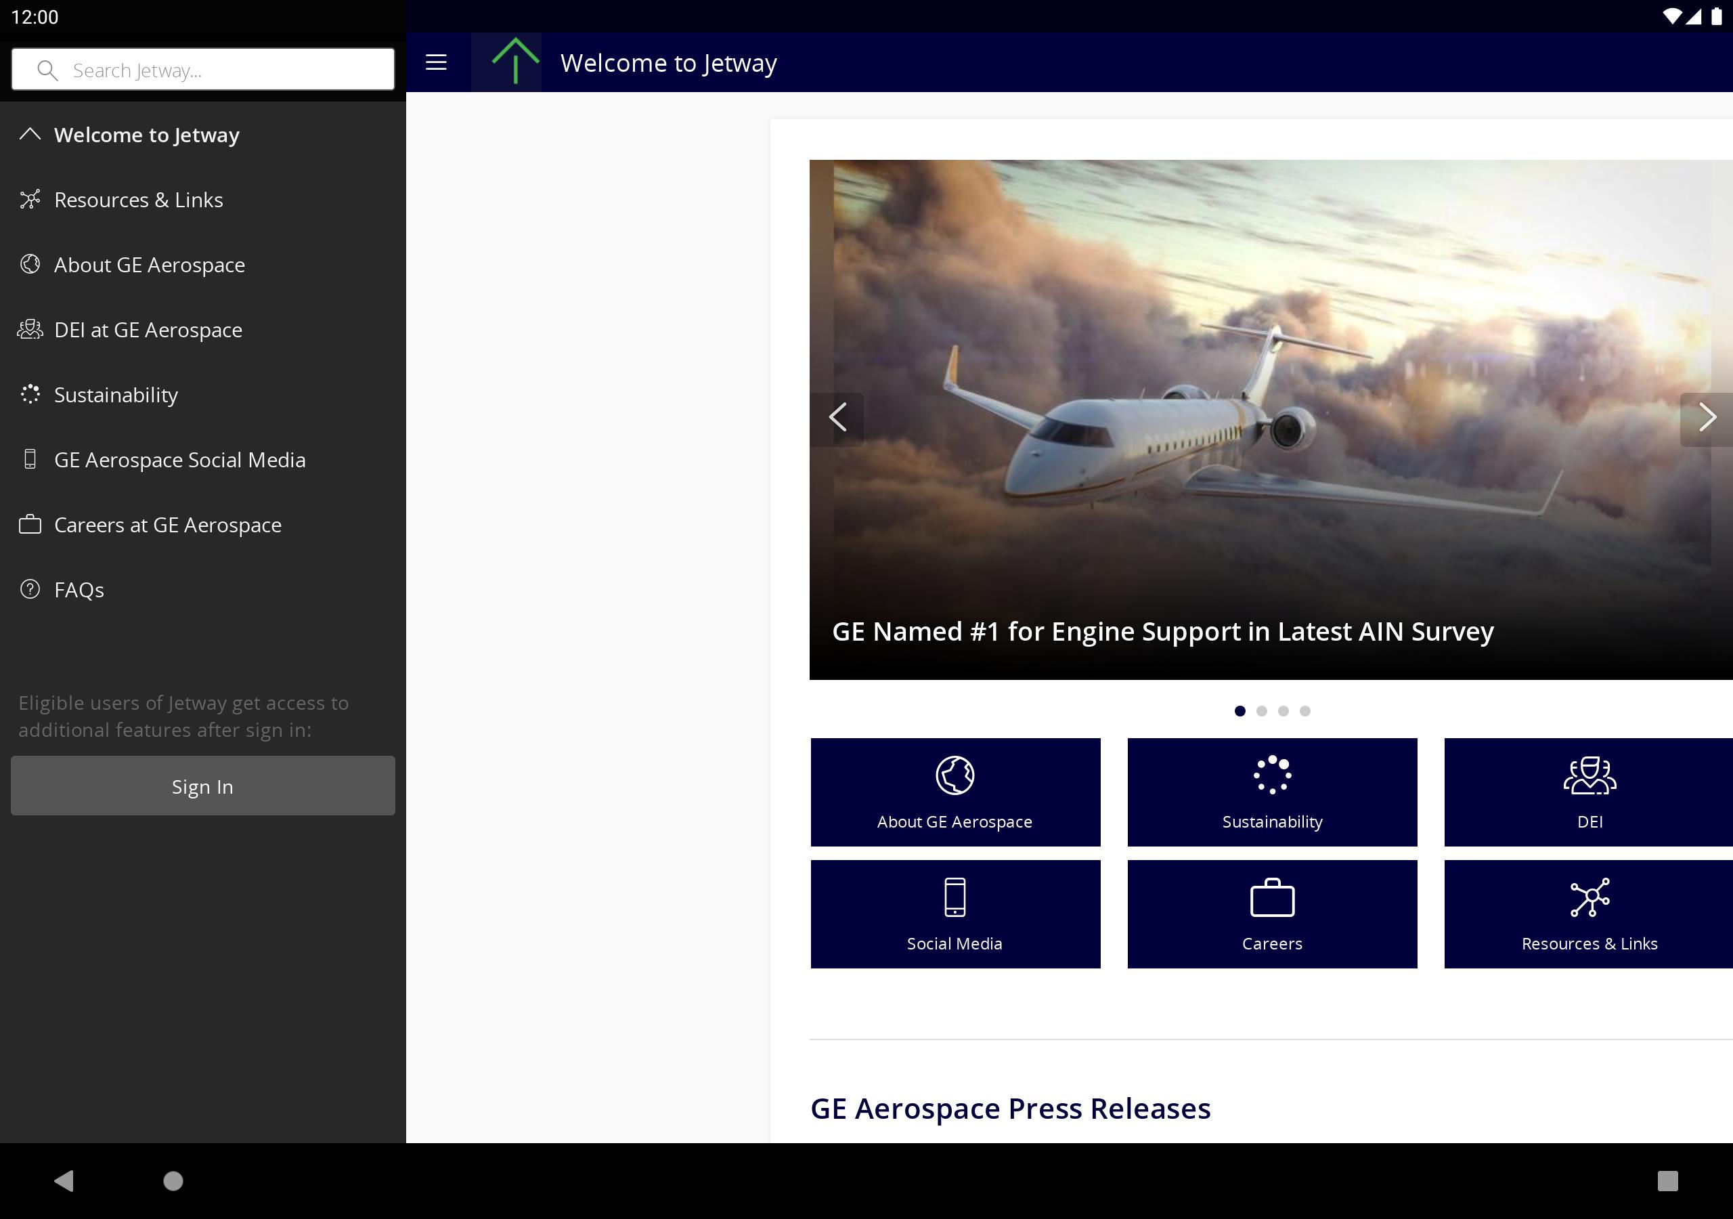1733x1219 pixels.
Task: Select the third carousel dot
Action: click(1283, 710)
